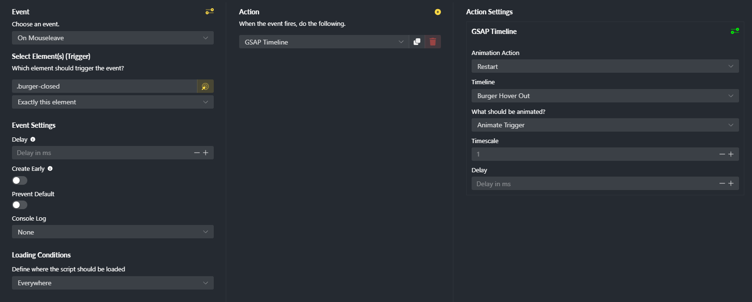The width and height of the screenshot is (752, 302).
Task: Click the .burger-closed selector field
Action: click(104, 86)
